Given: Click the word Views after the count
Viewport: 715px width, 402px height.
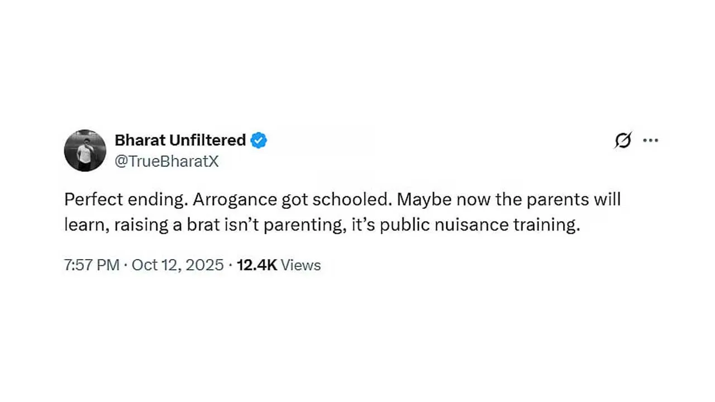Looking at the screenshot, I should tap(301, 265).
